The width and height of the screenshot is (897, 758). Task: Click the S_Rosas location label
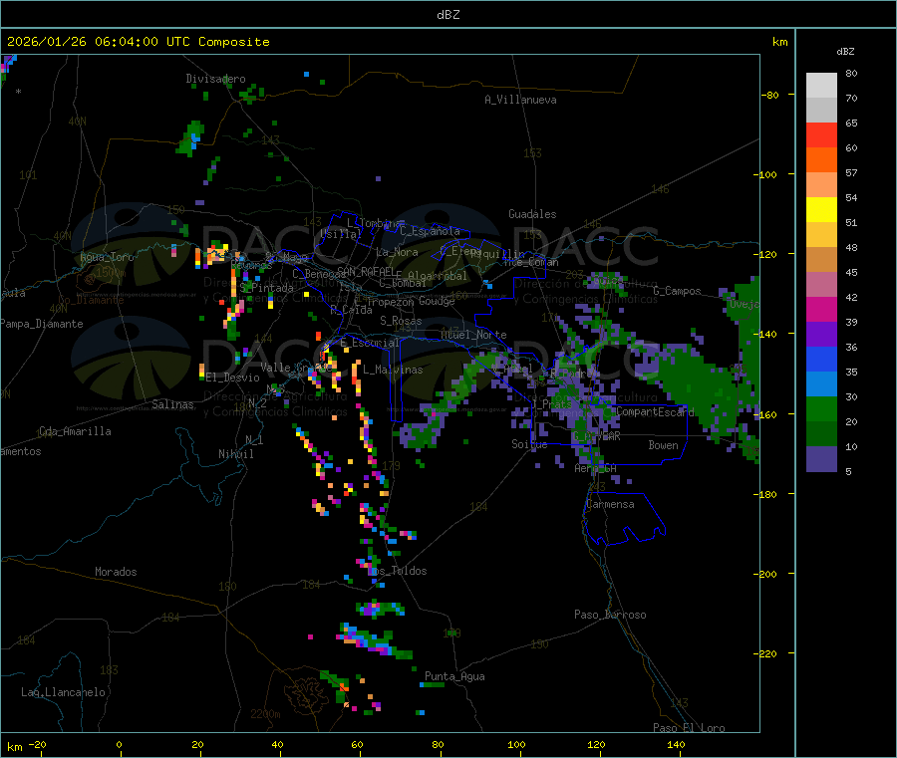[x=401, y=321]
